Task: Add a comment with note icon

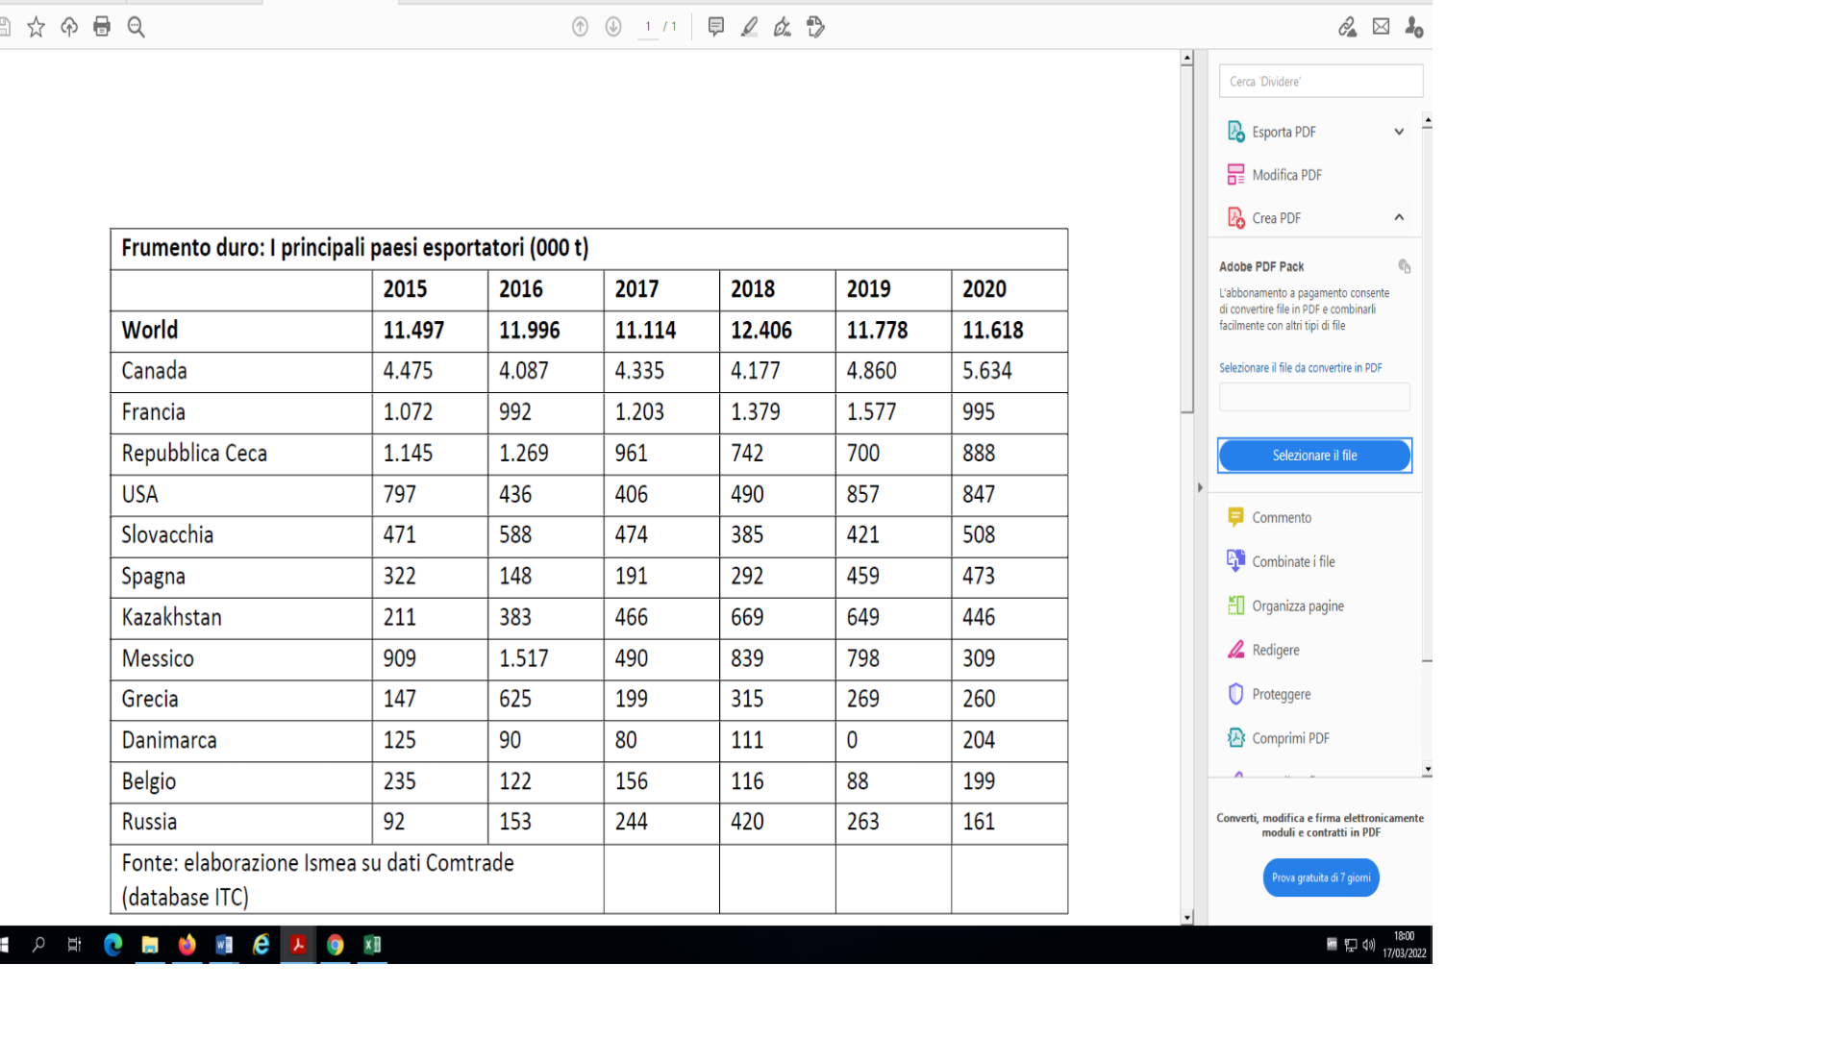Action: click(715, 27)
